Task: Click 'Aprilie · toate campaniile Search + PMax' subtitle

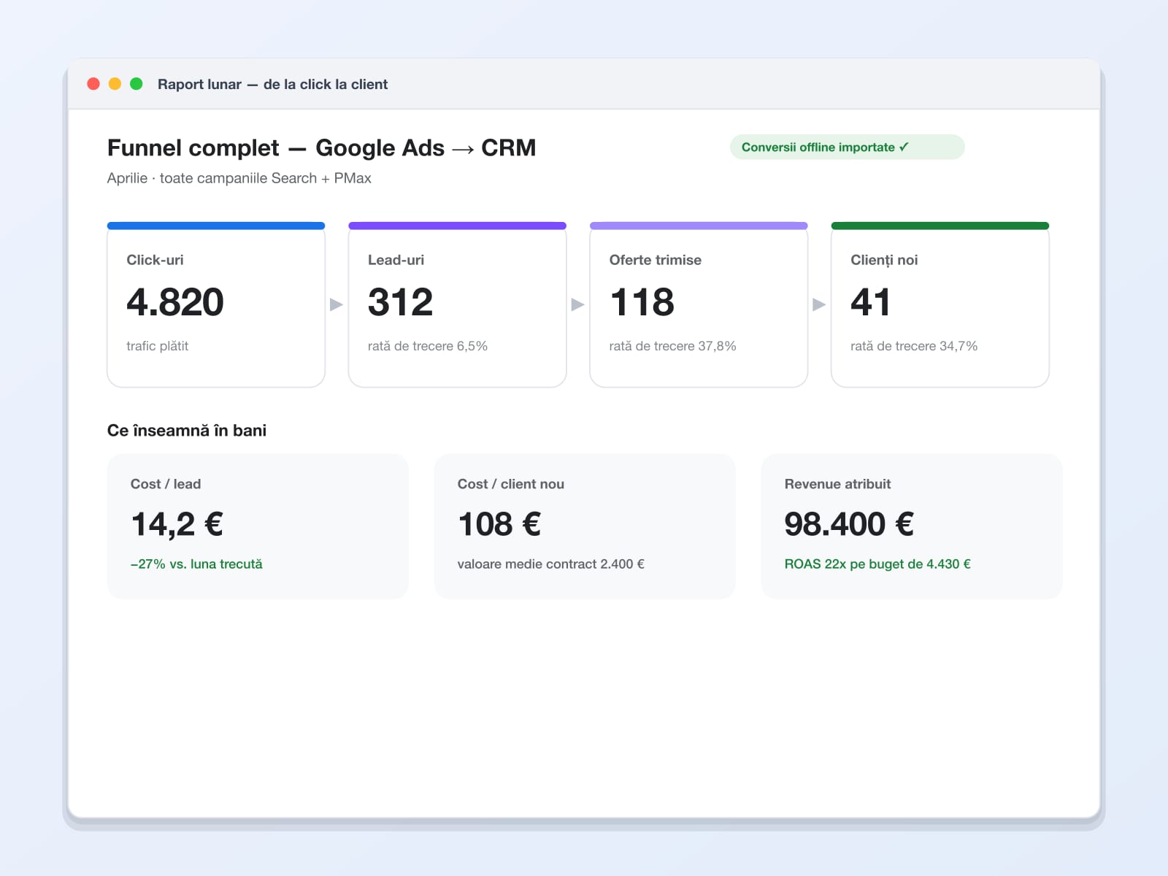Action: point(239,178)
